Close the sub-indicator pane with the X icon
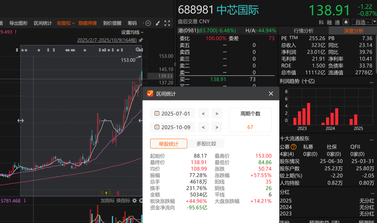 [141, 200]
